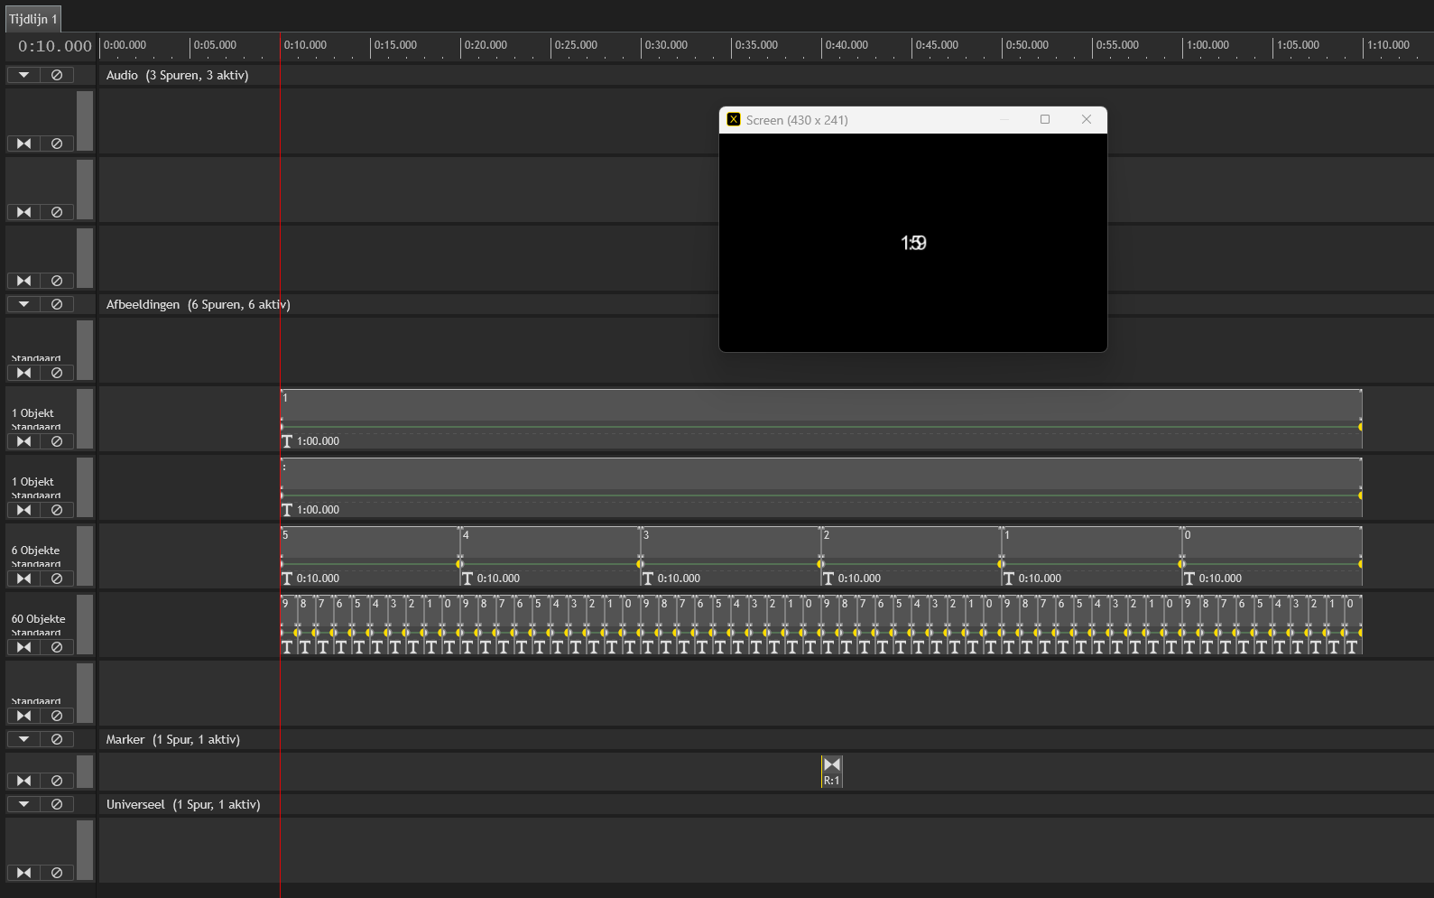Select R:1 marker on Marker track
Viewport: 1434px width, 898px height.
coord(831,772)
